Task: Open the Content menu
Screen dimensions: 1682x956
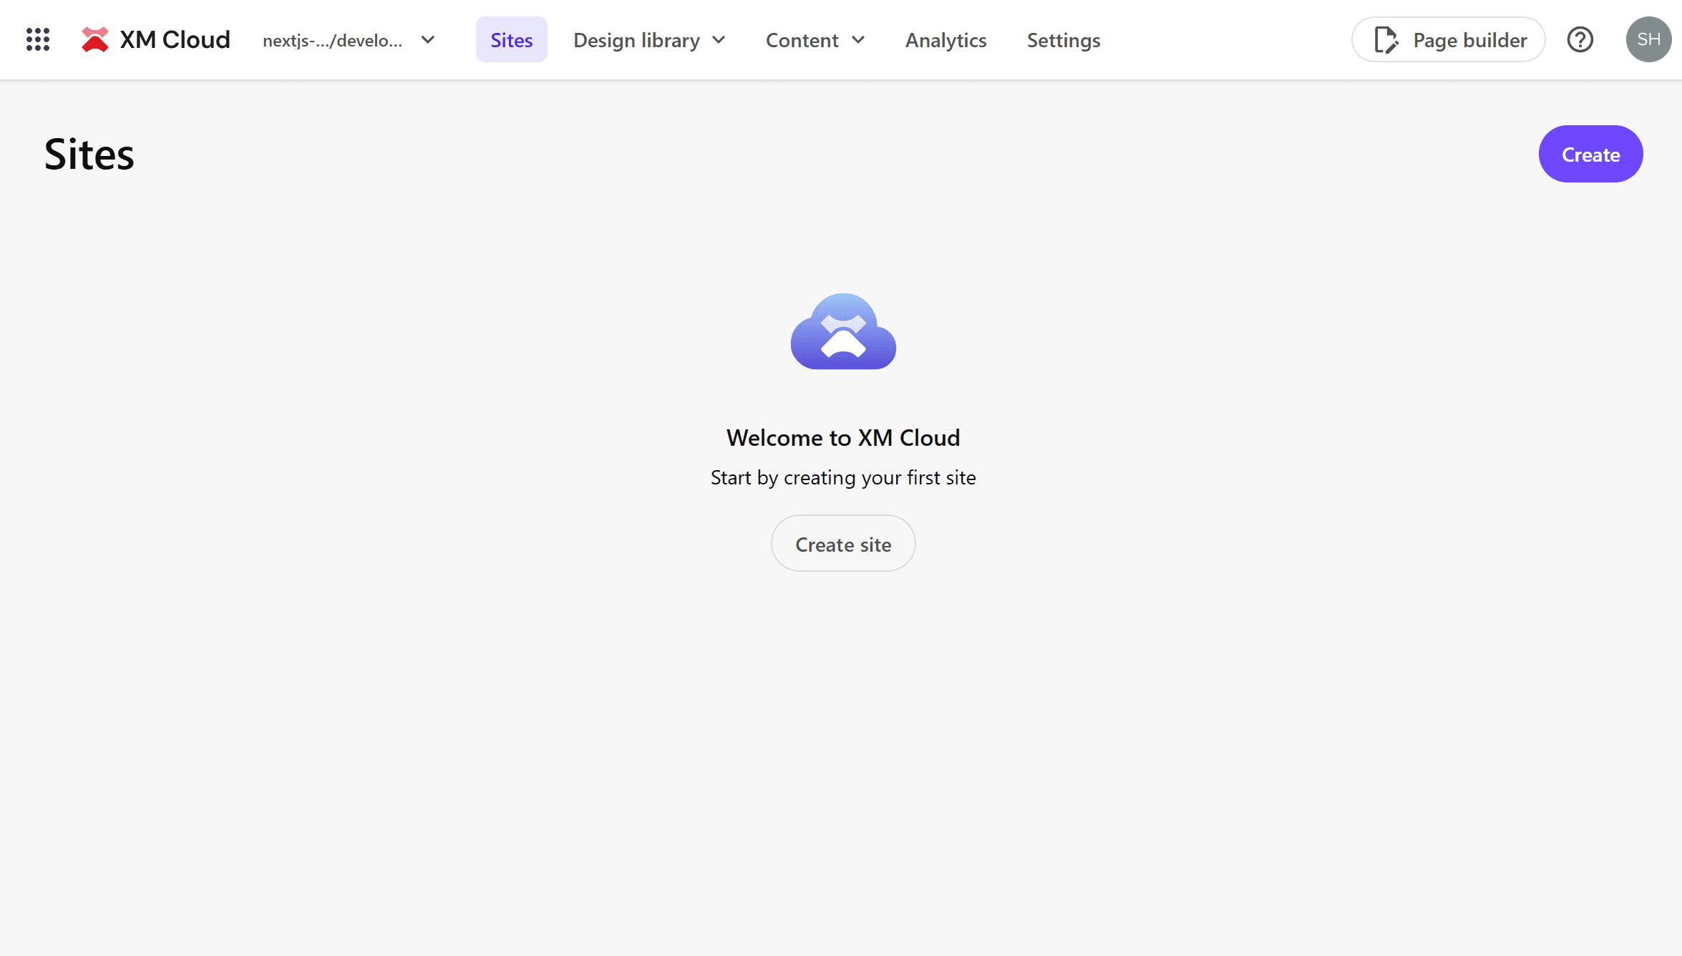Action: [x=802, y=40]
